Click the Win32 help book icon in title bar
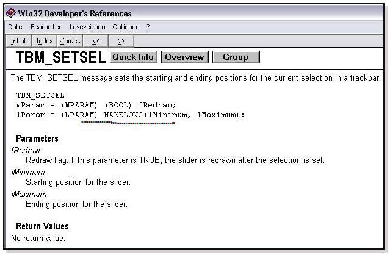The height and width of the screenshot is (255, 390). pyautogui.click(x=11, y=13)
